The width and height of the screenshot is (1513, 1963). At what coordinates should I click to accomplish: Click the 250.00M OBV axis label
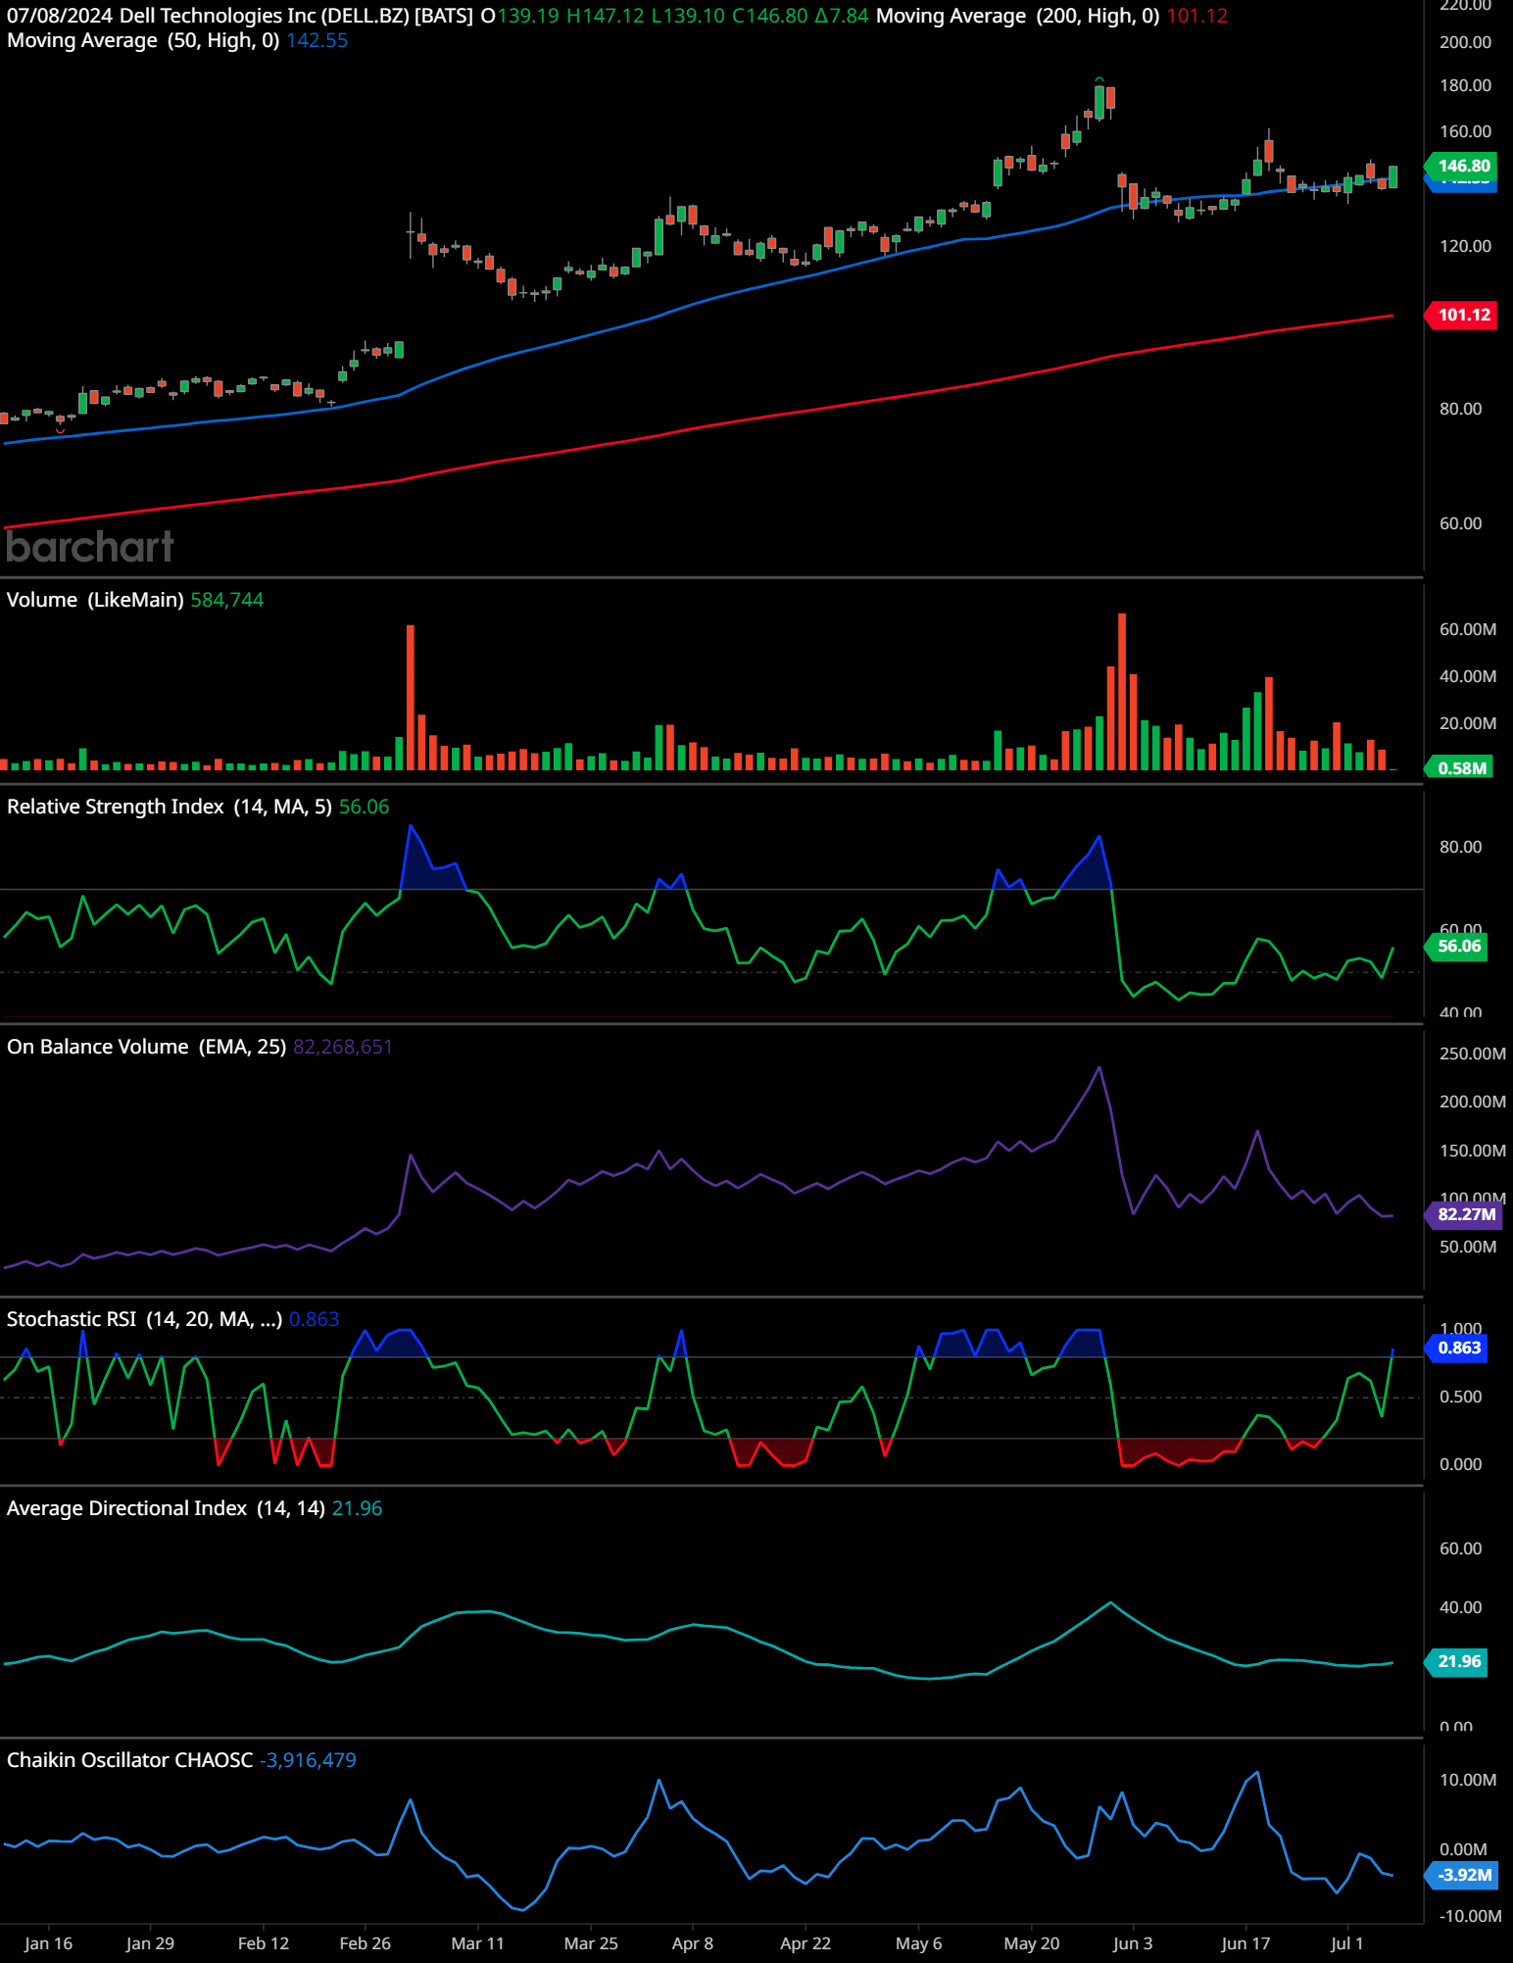click(x=1472, y=1054)
